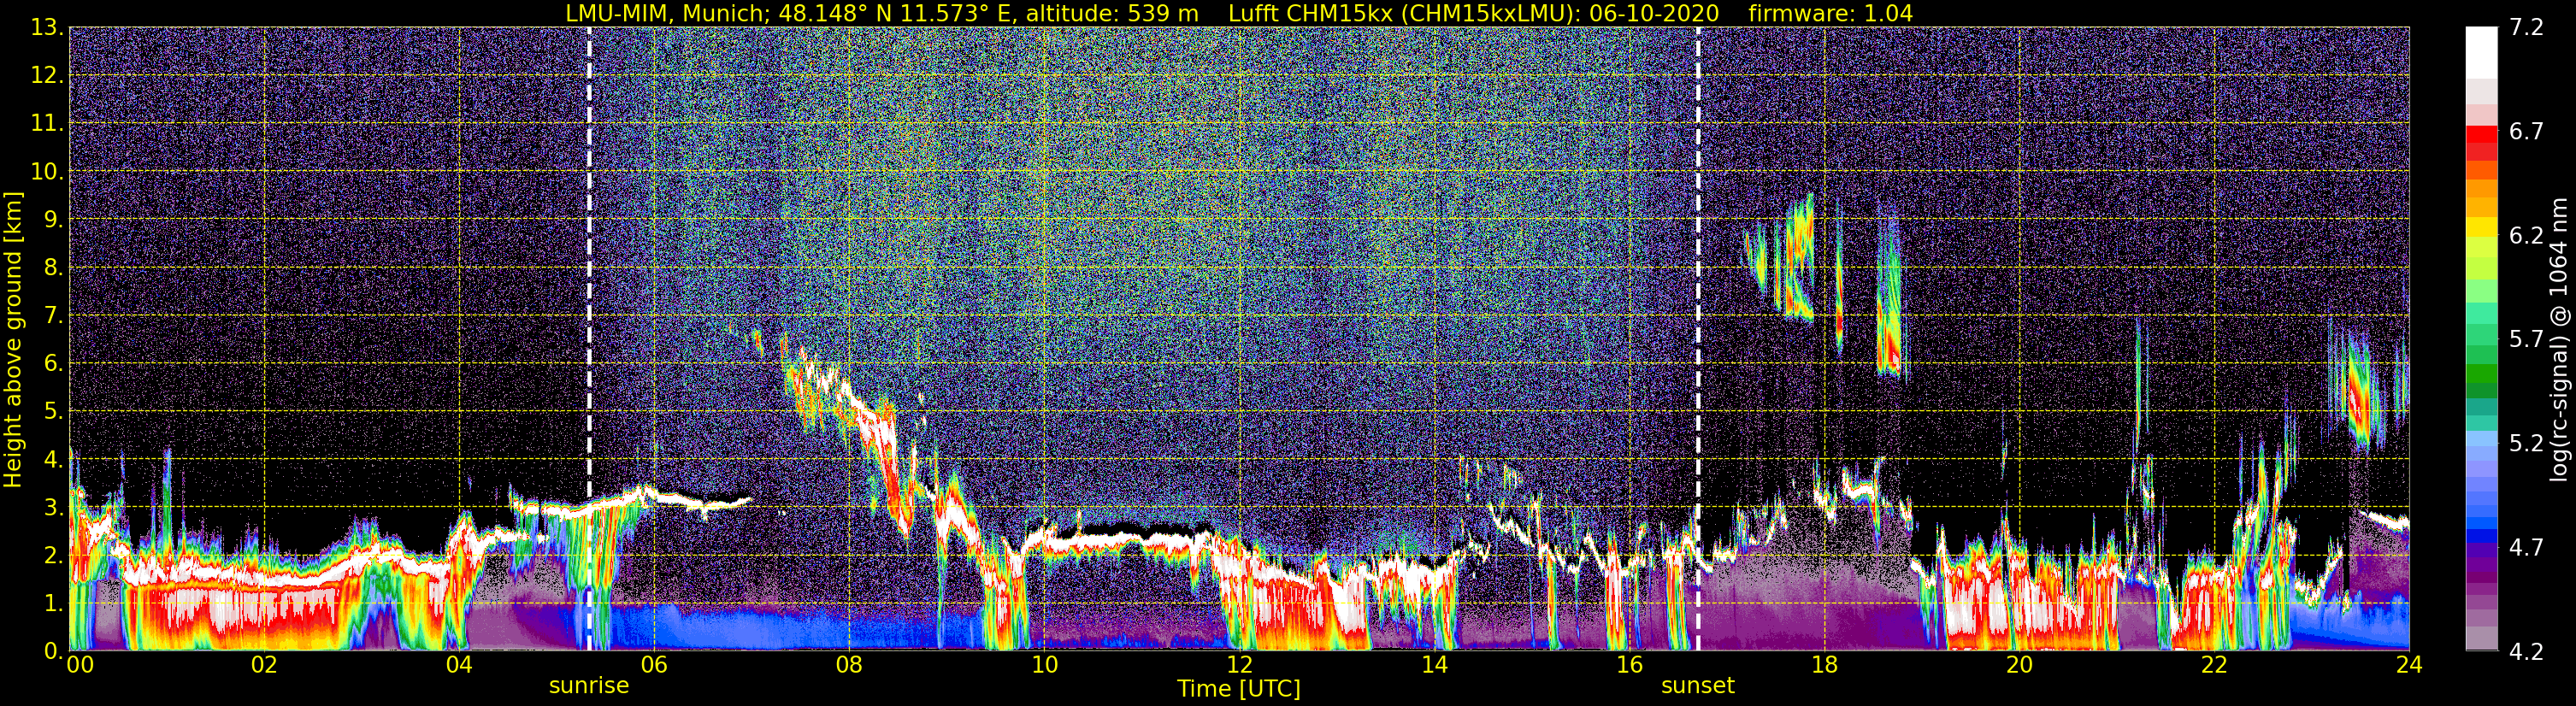Click the time tick label '12'
Viewport: 2576px width, 706px height.
point(1239,666)
